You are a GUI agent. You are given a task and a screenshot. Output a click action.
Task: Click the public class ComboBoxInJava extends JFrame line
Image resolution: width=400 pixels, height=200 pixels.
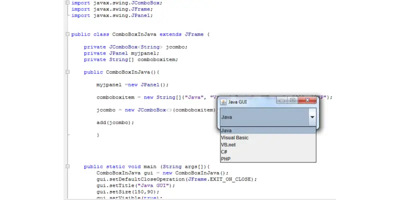(140, 34)
